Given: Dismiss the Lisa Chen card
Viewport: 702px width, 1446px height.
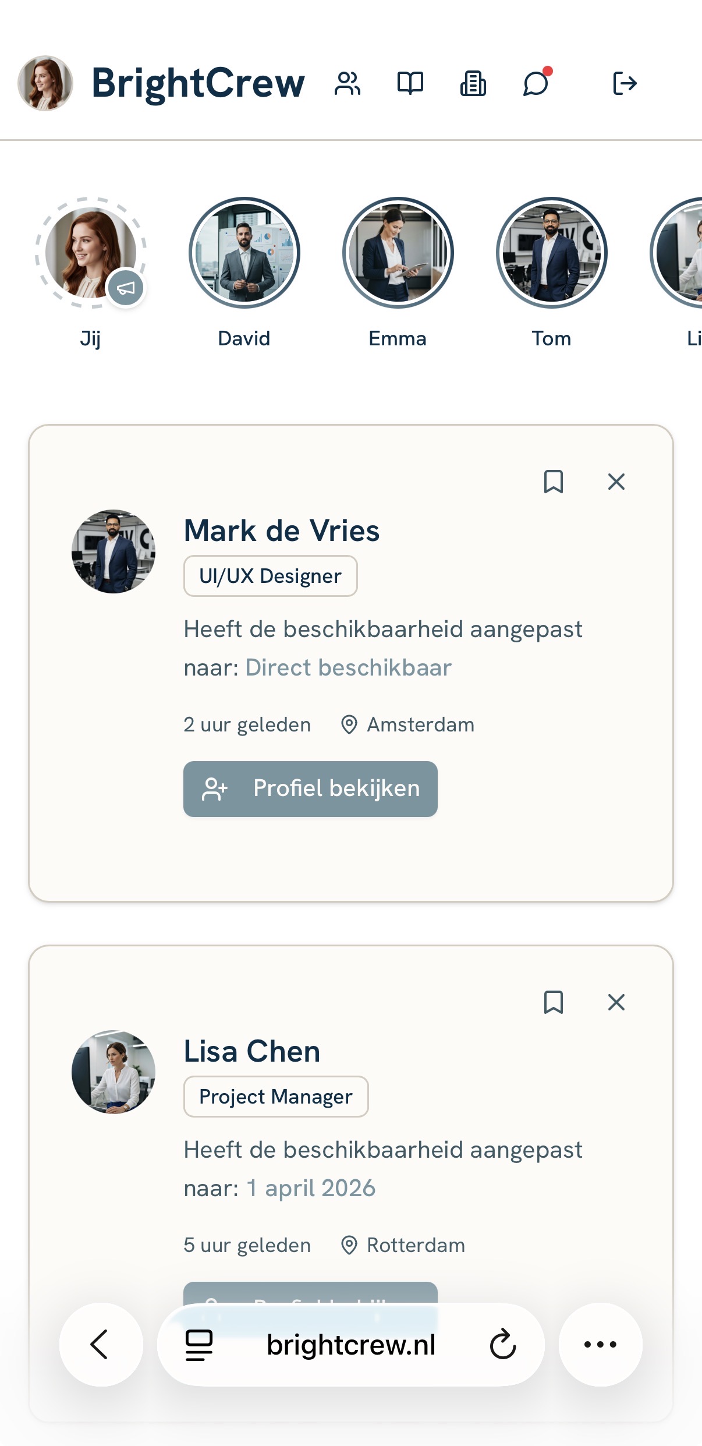Looking at the screenshot, I should (x=616, y=1002).
